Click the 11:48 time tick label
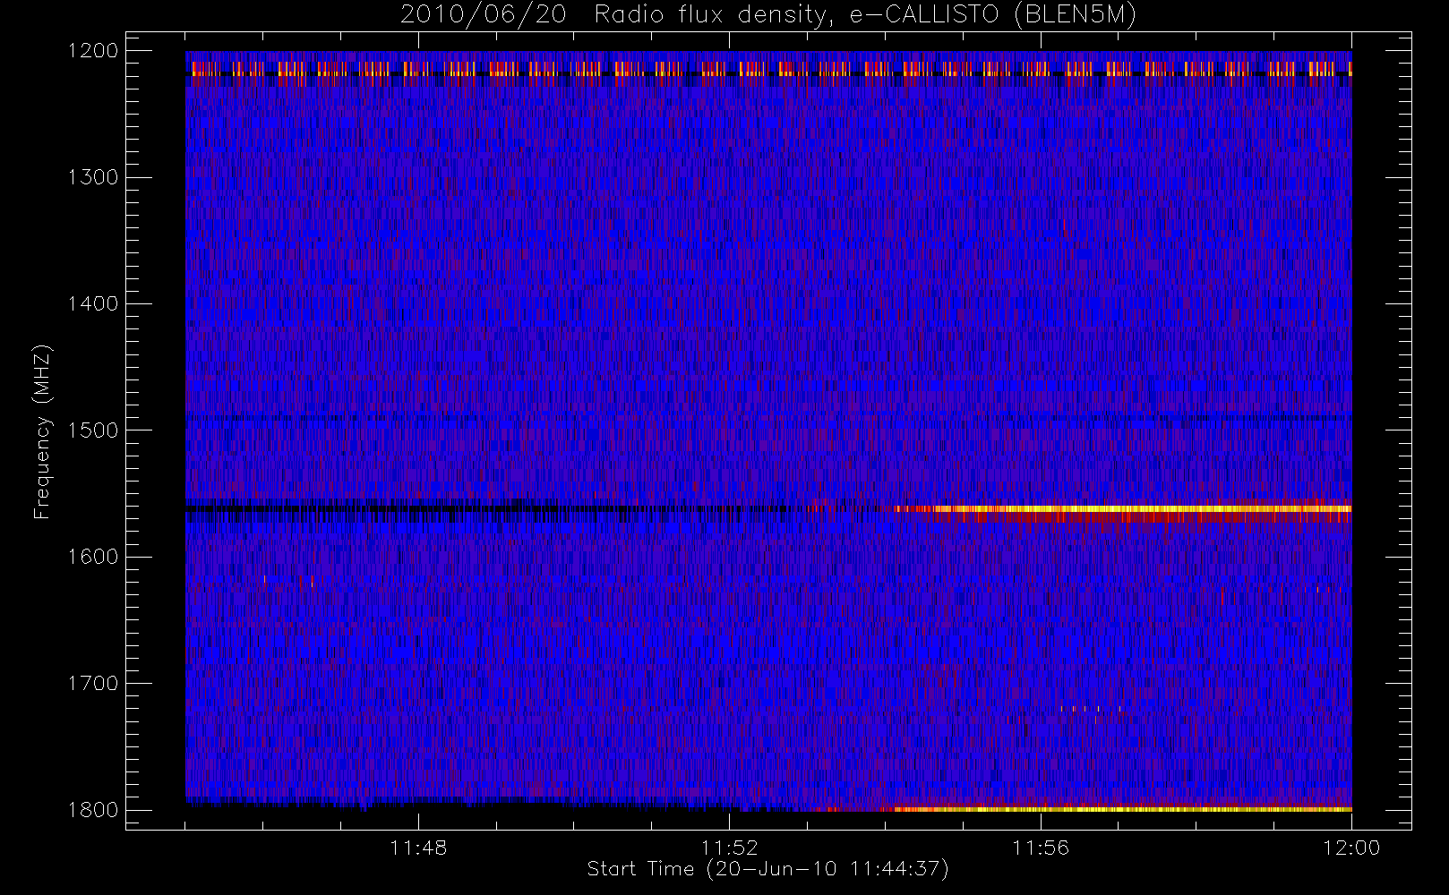Image resolution: width=1449 pixels, height=895 pixels. point(418,848)
